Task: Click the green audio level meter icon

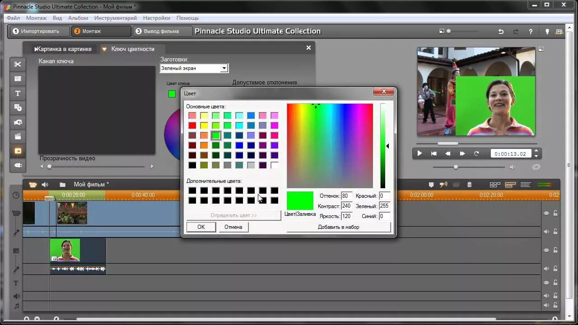Action: pos(545,185)
